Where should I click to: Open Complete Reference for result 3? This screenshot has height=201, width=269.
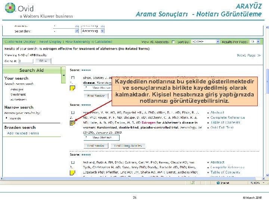click(228, 167)
